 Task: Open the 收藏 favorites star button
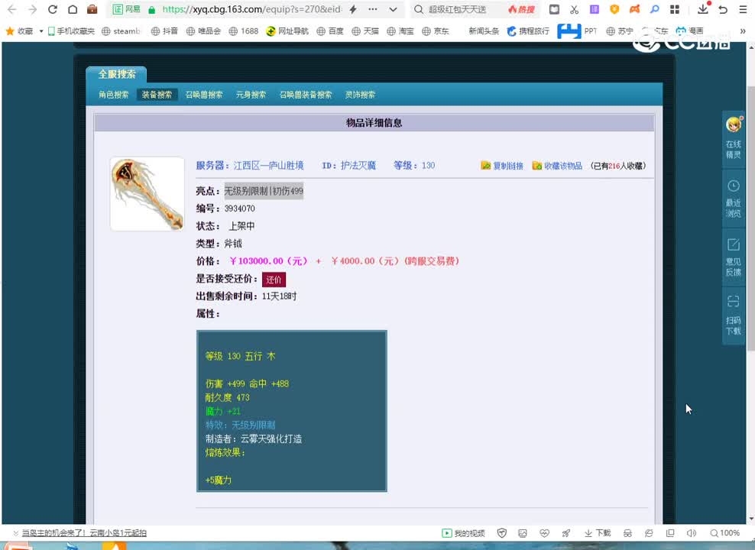(19, 31)
